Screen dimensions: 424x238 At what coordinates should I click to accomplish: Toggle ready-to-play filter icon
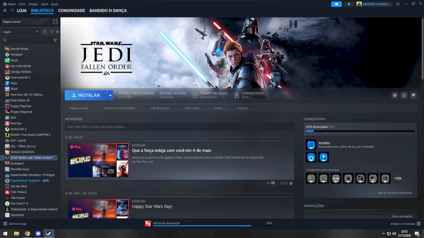(57, 32)
